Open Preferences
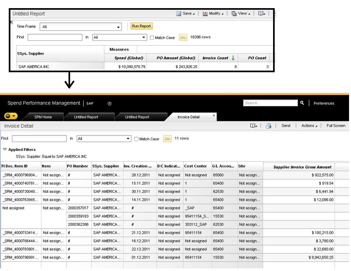The width and height of the screenshot is (351, 271). pos(324,103)
